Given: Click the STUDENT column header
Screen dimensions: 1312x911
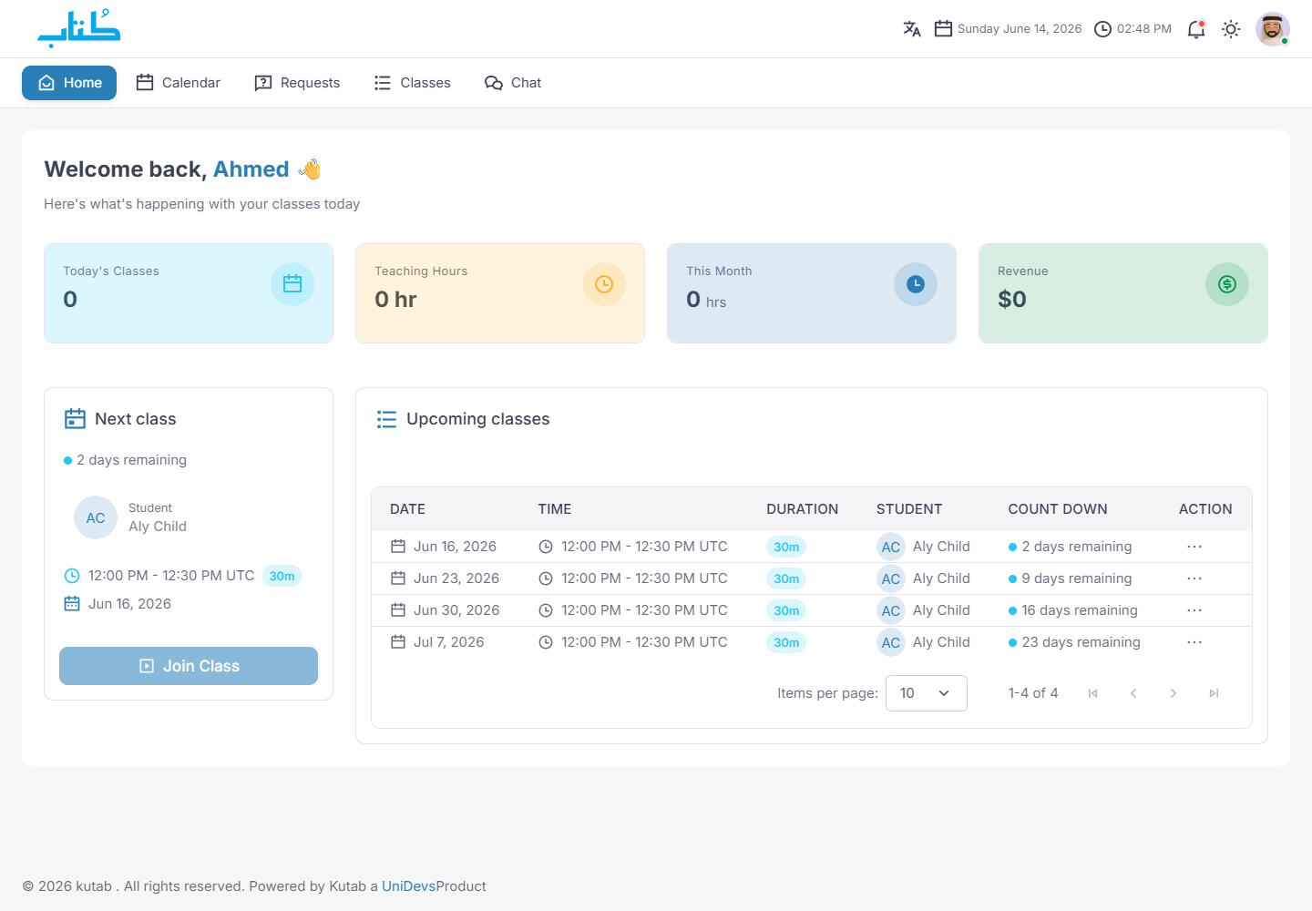Looking at the screenshot, I should 909,509.
